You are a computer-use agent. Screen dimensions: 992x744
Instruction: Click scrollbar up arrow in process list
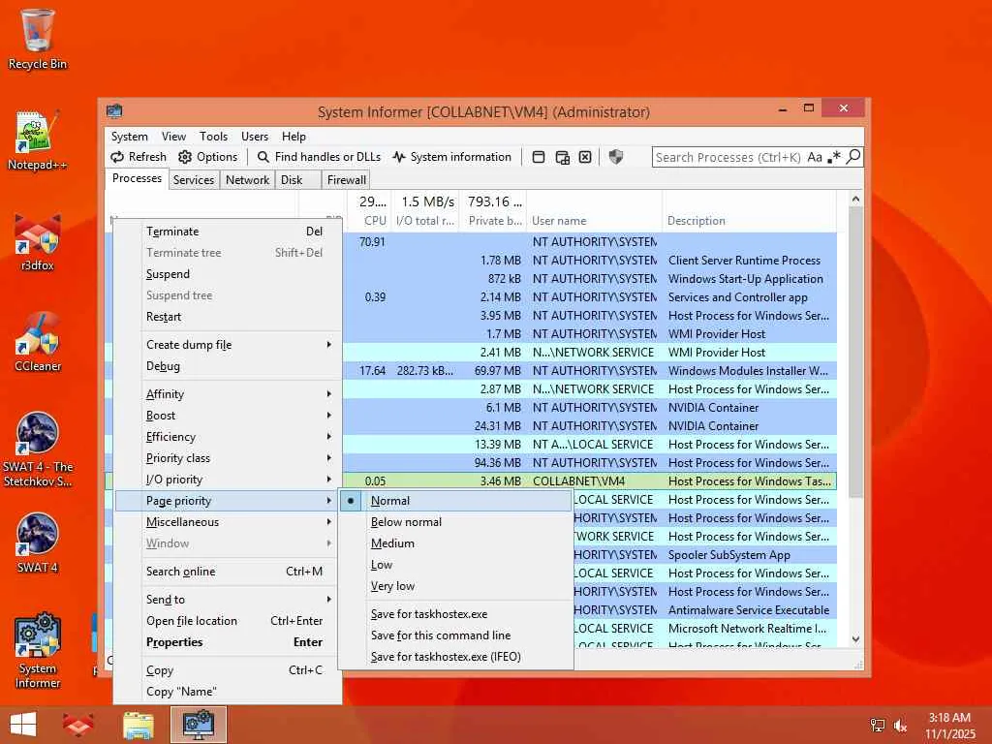[x=856, y=199]
